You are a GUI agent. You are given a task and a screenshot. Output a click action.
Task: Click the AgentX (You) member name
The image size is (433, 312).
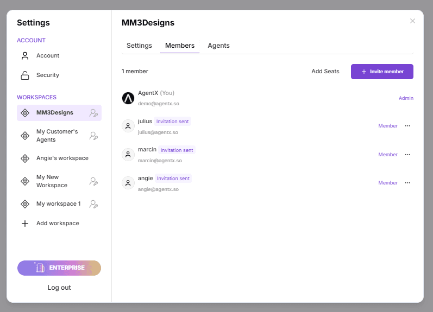pyautogui.click(x=156, y=93)
